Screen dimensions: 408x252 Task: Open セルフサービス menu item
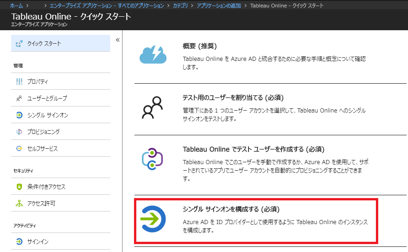pyautogui.click(x=60, y=148)
